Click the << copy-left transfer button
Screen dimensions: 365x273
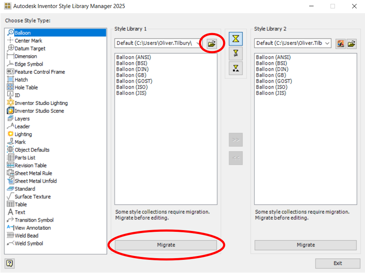[236, 158]
